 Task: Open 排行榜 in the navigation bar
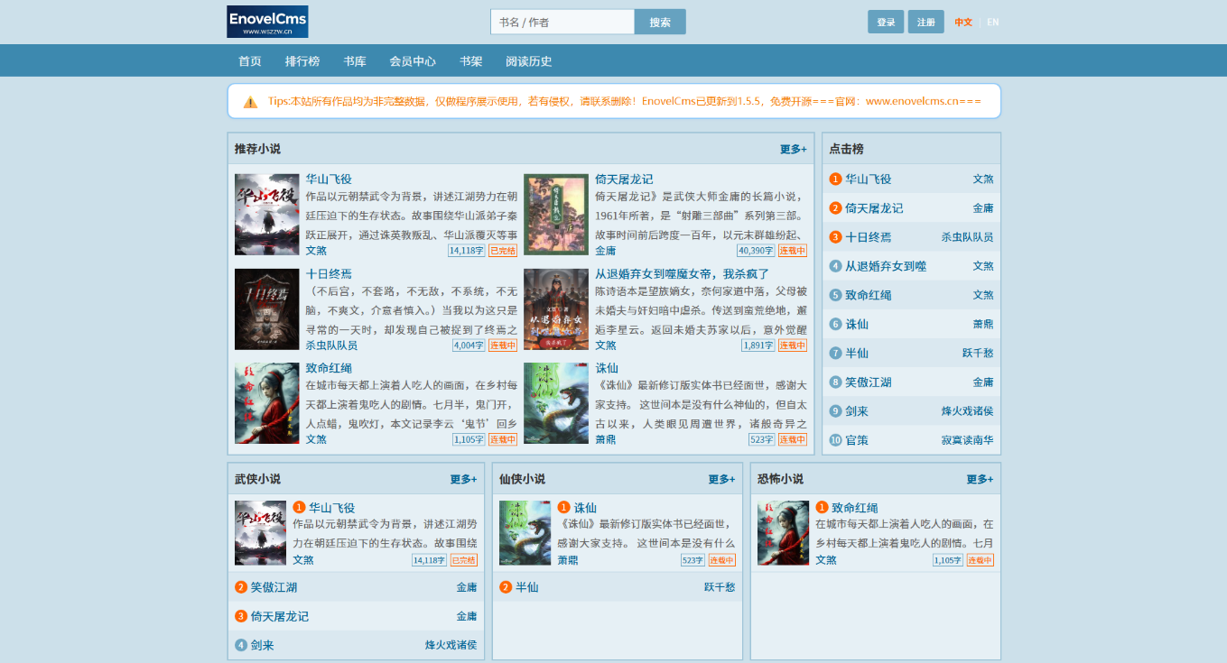pos(302,61)
